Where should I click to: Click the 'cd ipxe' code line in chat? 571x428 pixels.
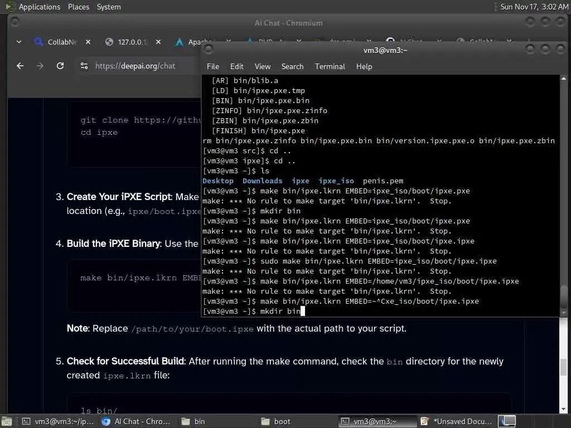99,133
